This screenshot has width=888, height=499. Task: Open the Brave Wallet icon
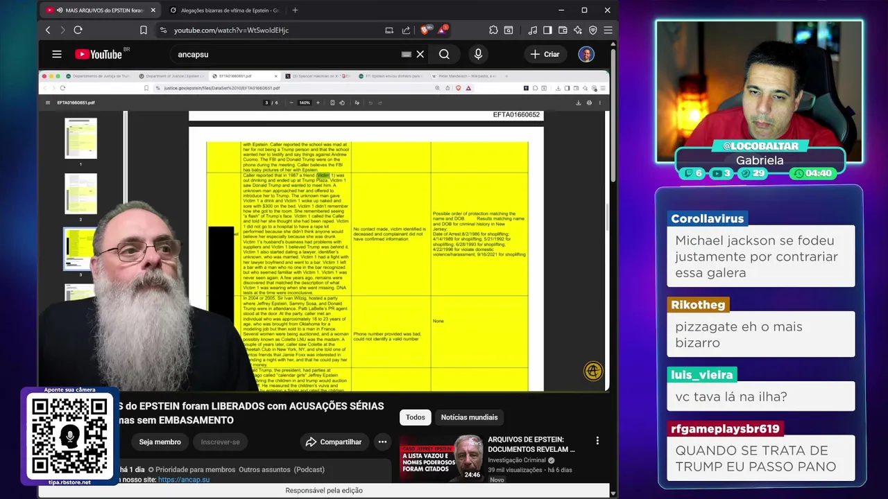(x=563, y=30)
